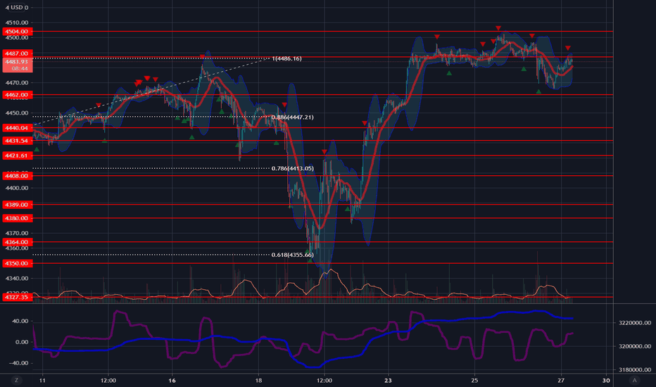Click red triangle marker touching the 4504.00 line
Viewport: 656px width, 387px height.
[x=498, y=28]
